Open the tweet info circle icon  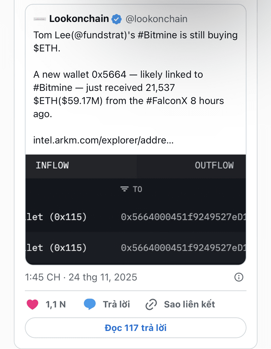pyautogui.click(x=239, y=277)
